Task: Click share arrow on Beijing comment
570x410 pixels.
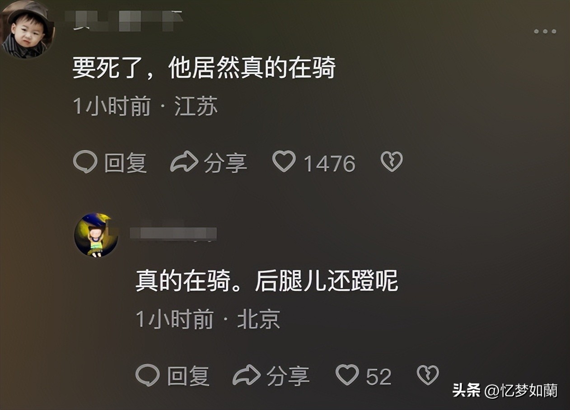Action: 247,375
